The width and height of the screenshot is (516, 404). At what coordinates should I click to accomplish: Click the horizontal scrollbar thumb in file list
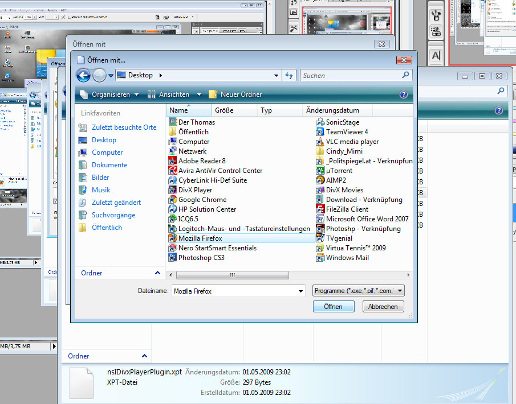tap(233, 275)
